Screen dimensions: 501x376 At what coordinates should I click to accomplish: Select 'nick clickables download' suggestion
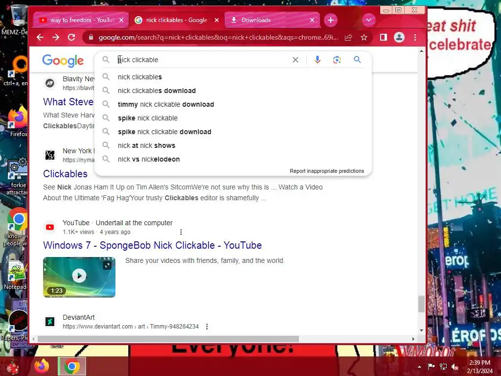pos(233,91)
